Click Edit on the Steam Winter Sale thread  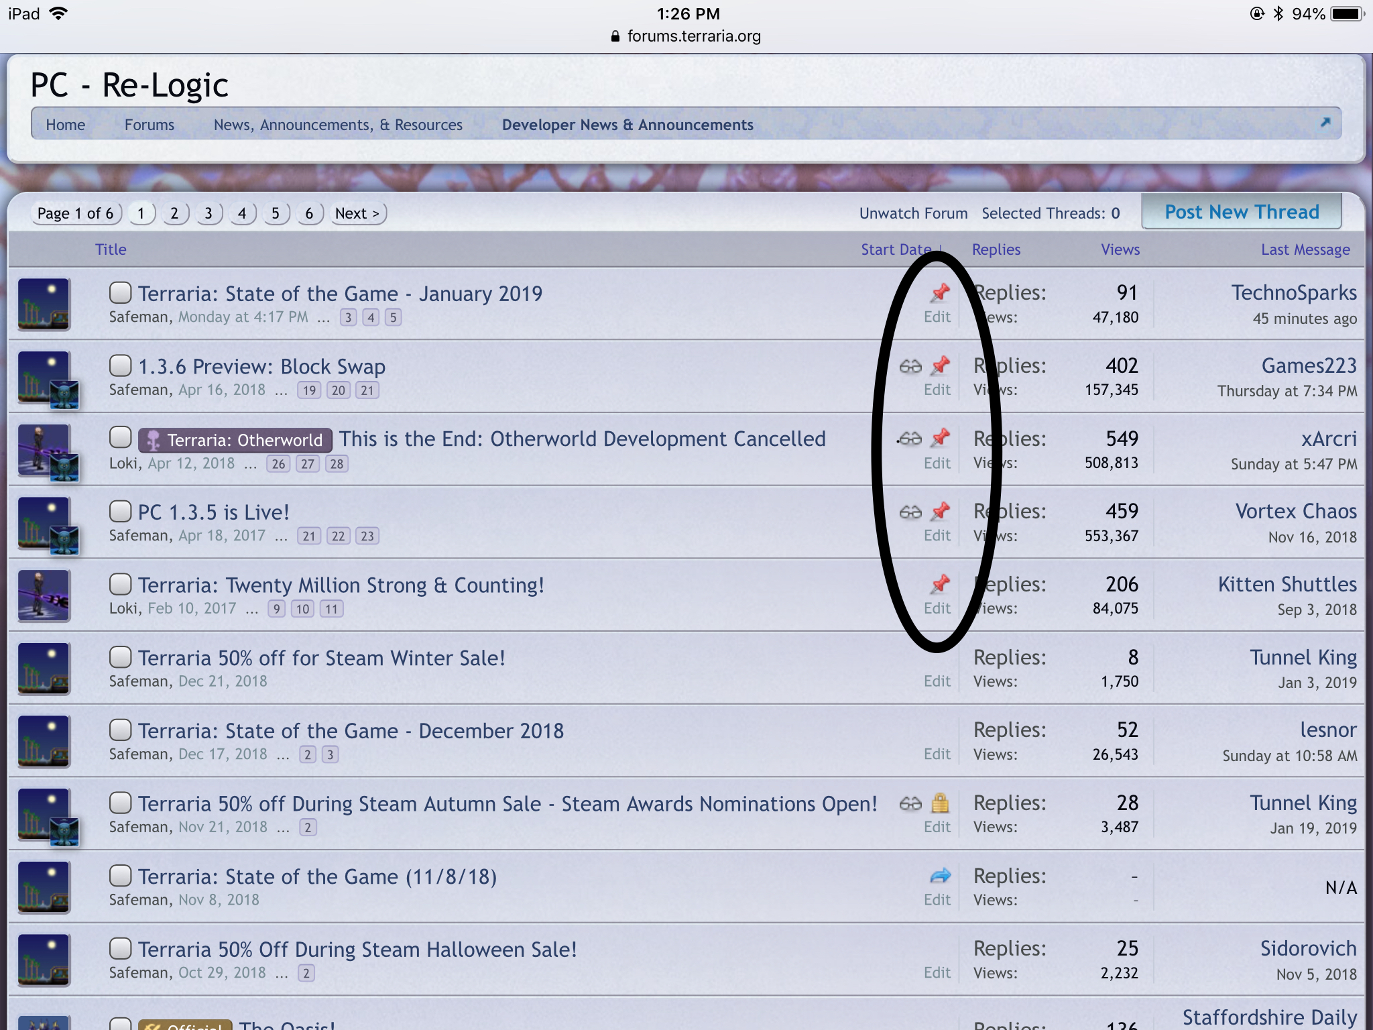click(937, 681)
